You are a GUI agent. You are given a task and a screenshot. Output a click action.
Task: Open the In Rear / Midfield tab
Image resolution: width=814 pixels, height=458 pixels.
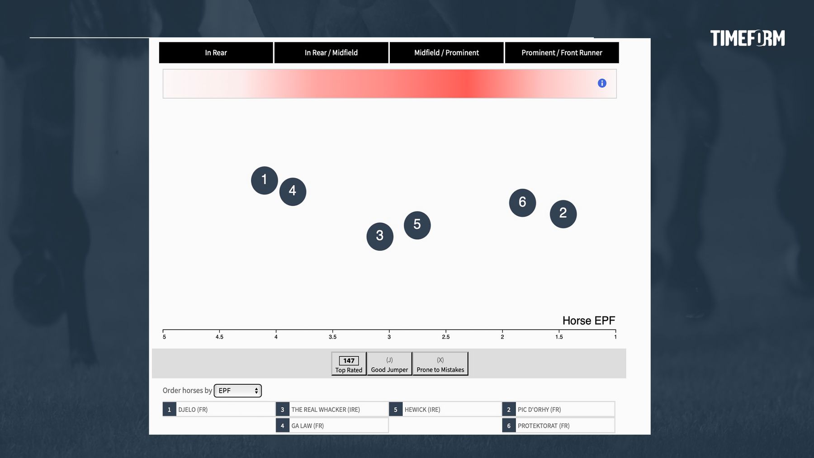(331, 52)
